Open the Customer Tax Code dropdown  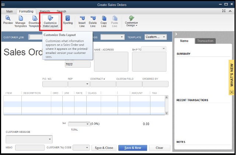click(81, 148)
